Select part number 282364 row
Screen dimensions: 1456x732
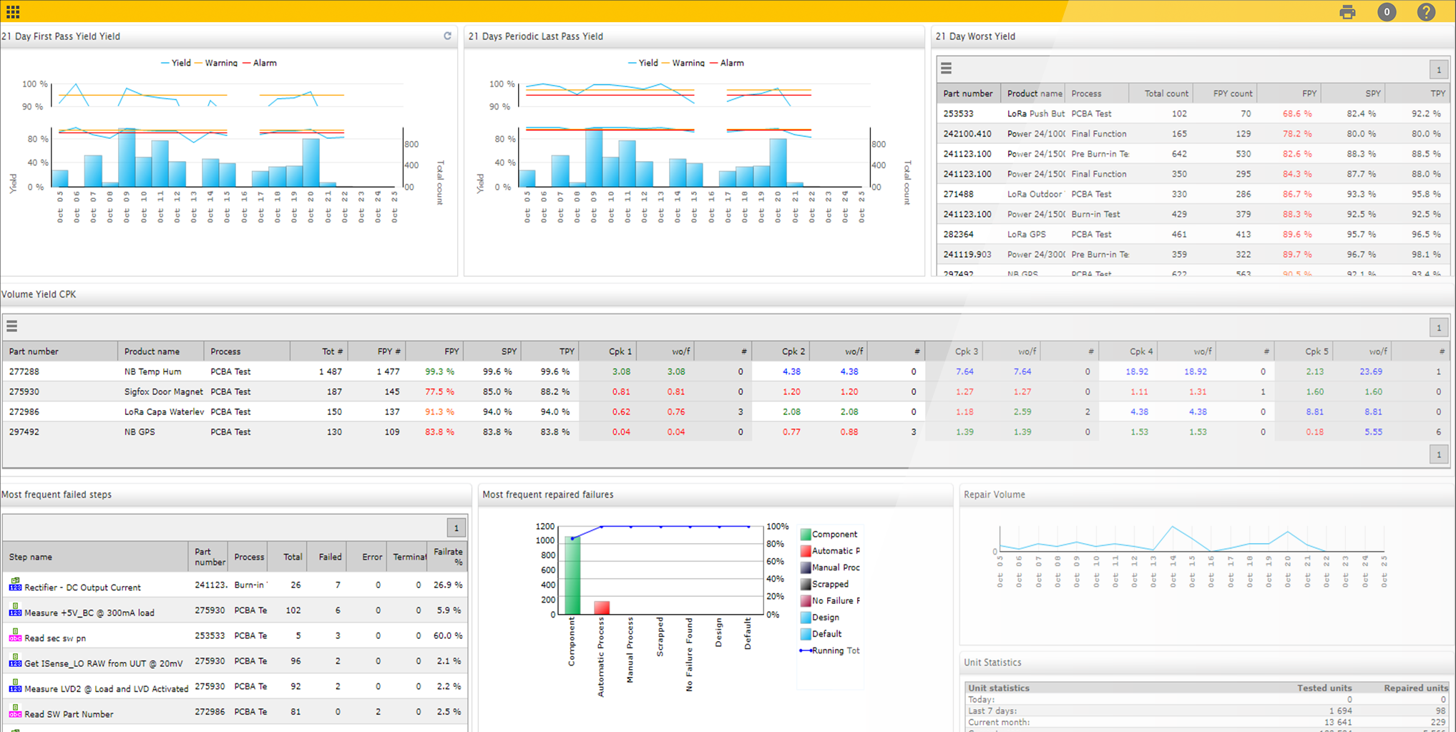click(1193, 234)
